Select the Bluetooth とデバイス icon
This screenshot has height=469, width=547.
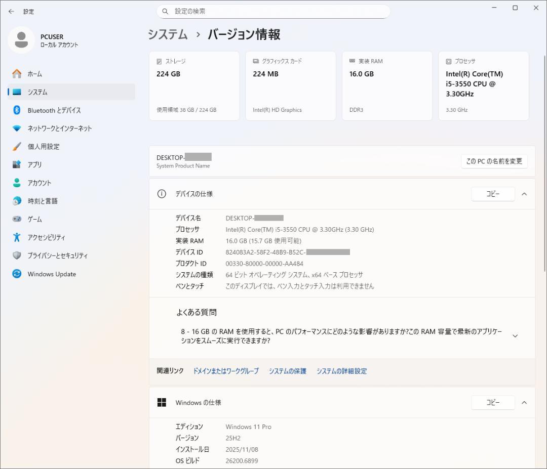point(16,110)
